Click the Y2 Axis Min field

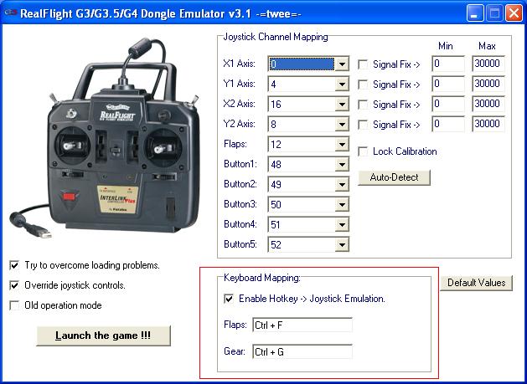[448, 124]
